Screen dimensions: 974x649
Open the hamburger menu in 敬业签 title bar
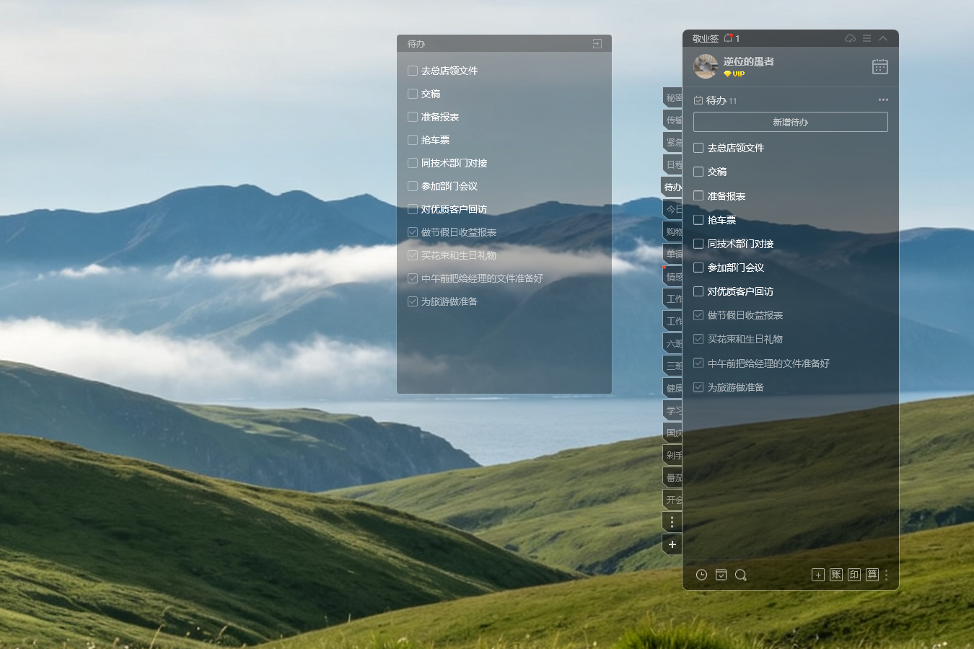point(866,38)
